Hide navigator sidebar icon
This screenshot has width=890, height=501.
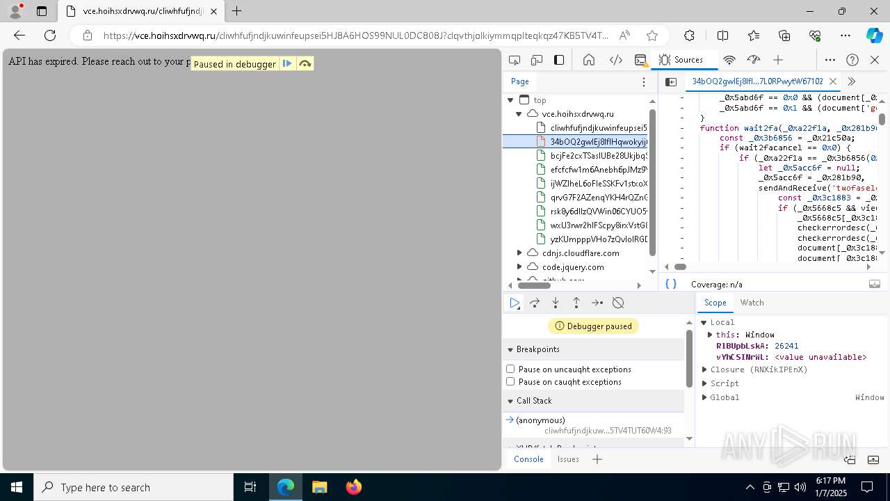(671, 81)
